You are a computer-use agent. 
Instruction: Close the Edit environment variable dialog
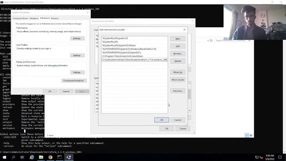[185, 30]
